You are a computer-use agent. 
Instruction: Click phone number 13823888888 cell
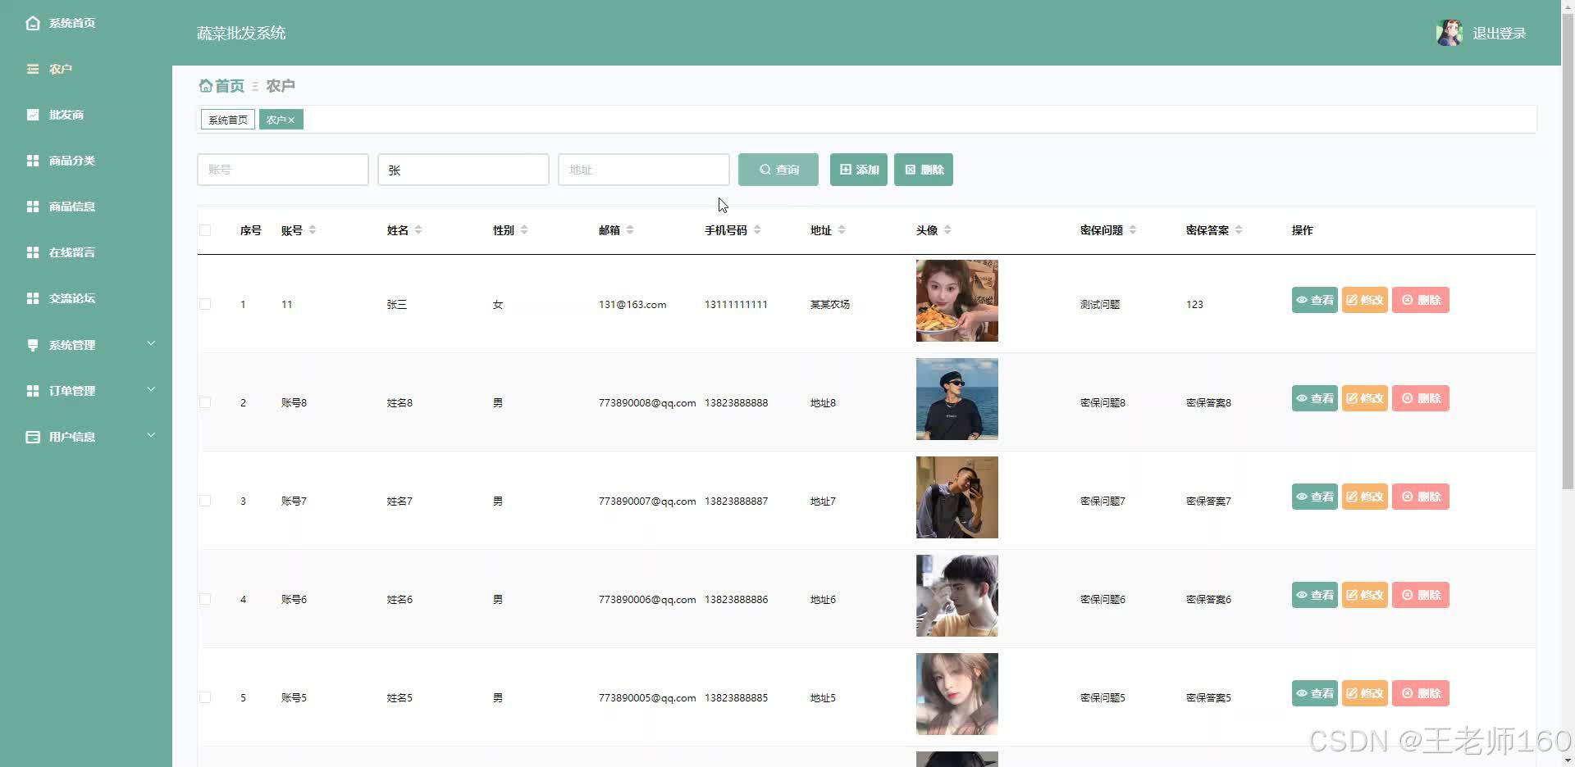pyautogui.click(x=737, y=402)
